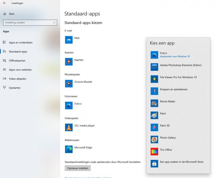Screen dimensions: 224x178
Task: Choose the Paint 3D icon
Action: (154, 127)
